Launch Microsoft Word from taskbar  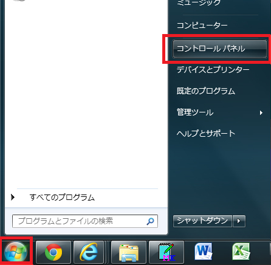[204, 252]
